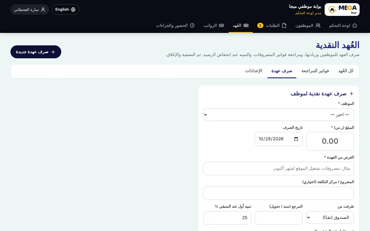Click the الغرض من العهدة text field

[279, 168]
